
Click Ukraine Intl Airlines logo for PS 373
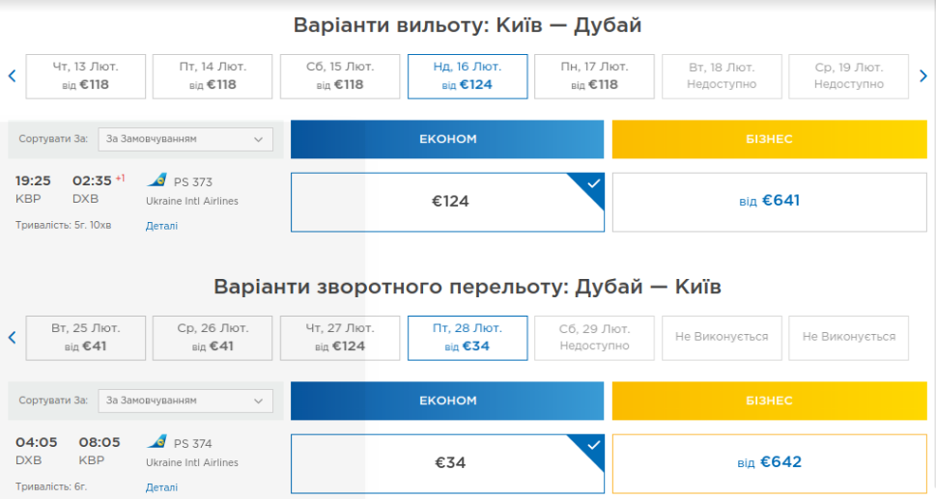[x=156, y=180]
